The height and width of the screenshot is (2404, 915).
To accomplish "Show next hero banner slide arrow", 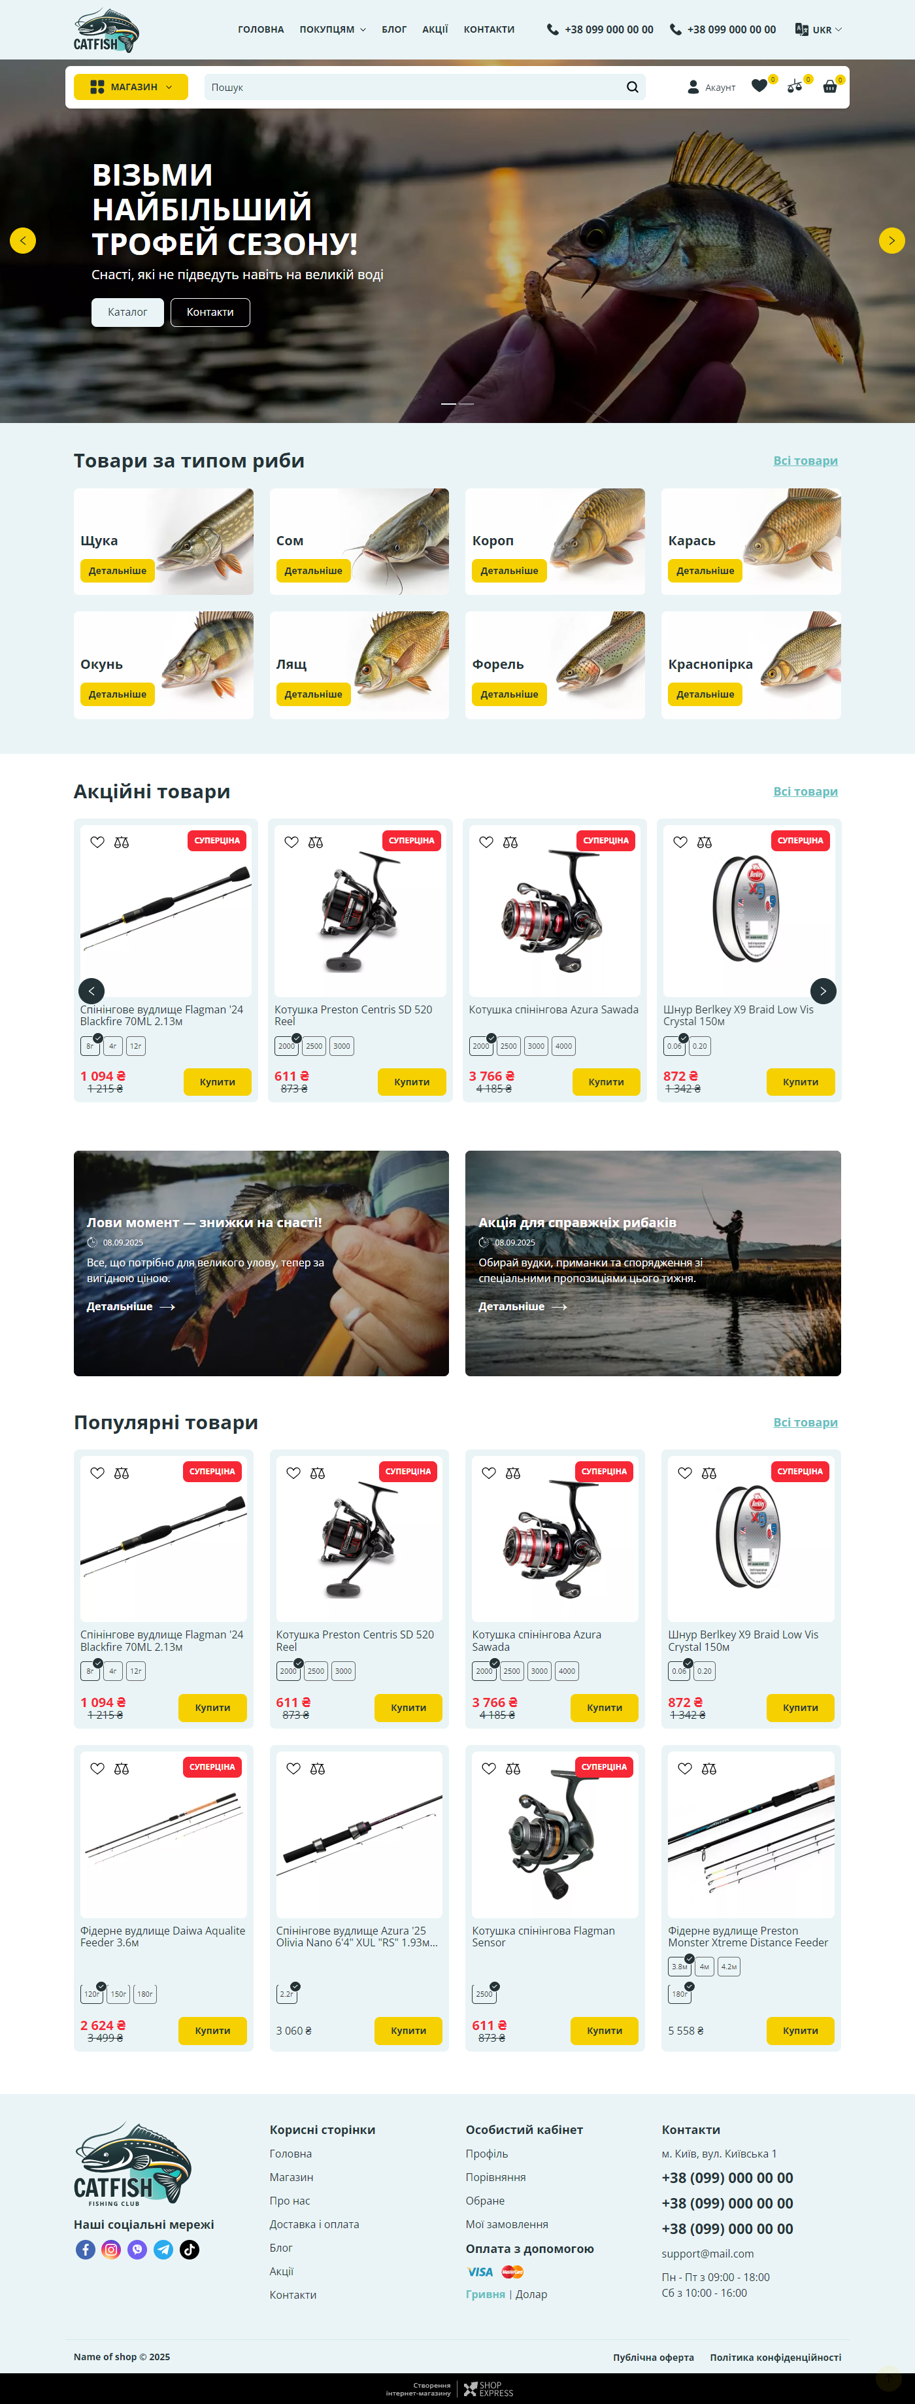I will click(891, 241).
